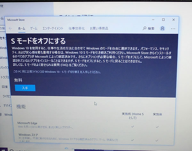192x151 pixels.
Task: Select the ホーム tab
Action: [21, 28]
